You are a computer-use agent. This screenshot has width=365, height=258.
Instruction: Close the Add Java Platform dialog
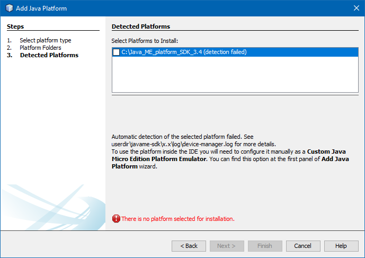(x=355, y=8)
